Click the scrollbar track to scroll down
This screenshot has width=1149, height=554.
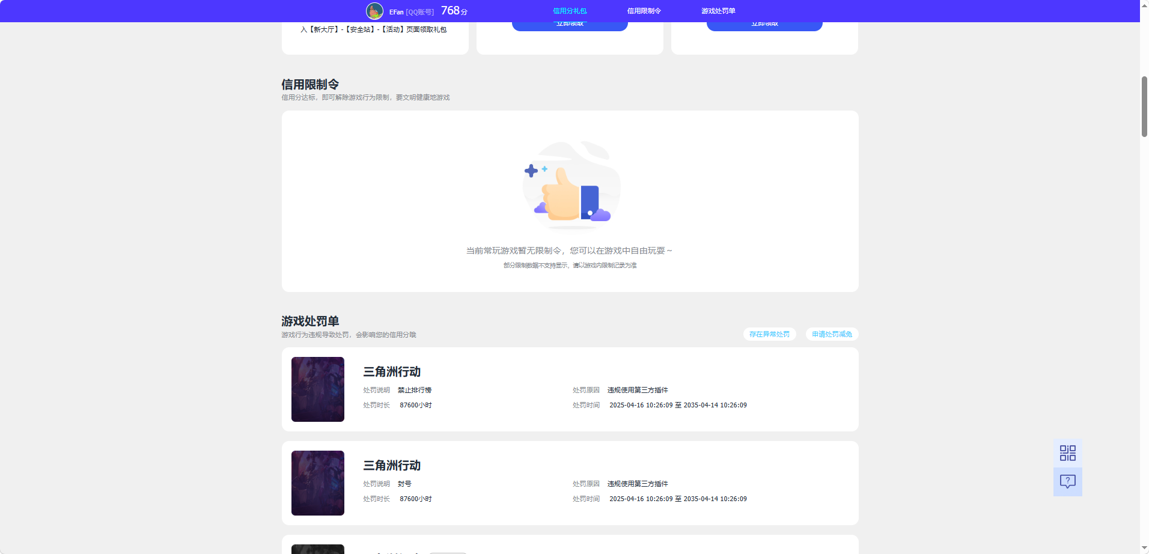[1144, 300]
